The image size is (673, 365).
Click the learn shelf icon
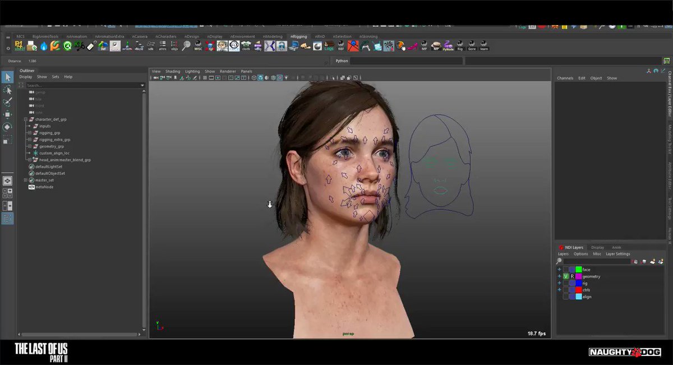coord(483,46)
